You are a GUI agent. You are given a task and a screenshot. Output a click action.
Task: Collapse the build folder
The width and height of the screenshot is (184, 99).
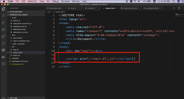point(26,18)
